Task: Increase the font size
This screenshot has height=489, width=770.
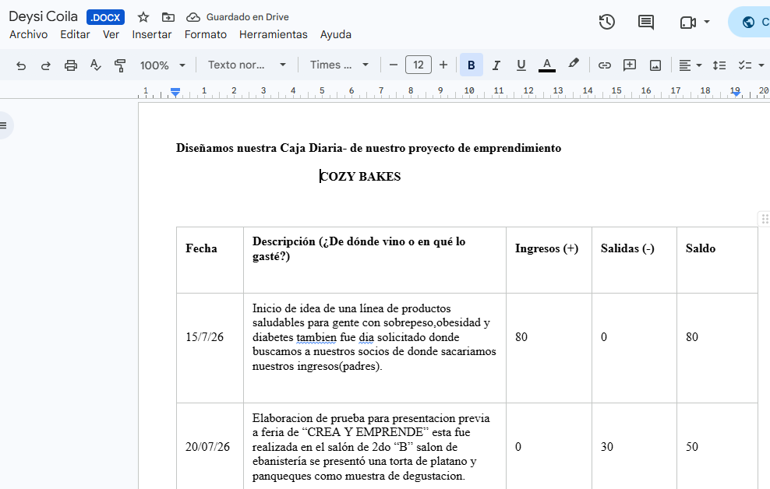Action: [443, 65]
